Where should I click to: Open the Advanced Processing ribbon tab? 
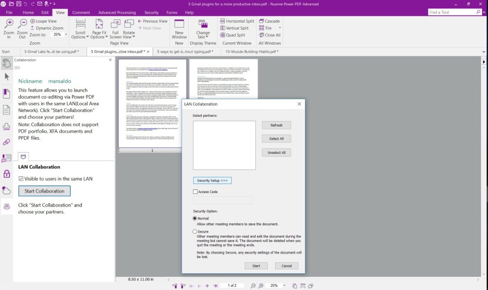(117, 12)
